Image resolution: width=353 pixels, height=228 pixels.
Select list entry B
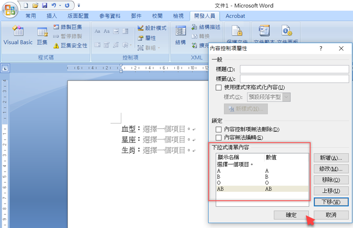coord(263,177)
